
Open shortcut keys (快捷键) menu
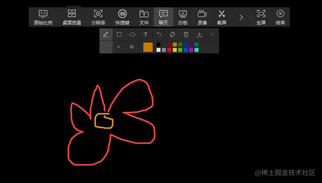point(122,17)
